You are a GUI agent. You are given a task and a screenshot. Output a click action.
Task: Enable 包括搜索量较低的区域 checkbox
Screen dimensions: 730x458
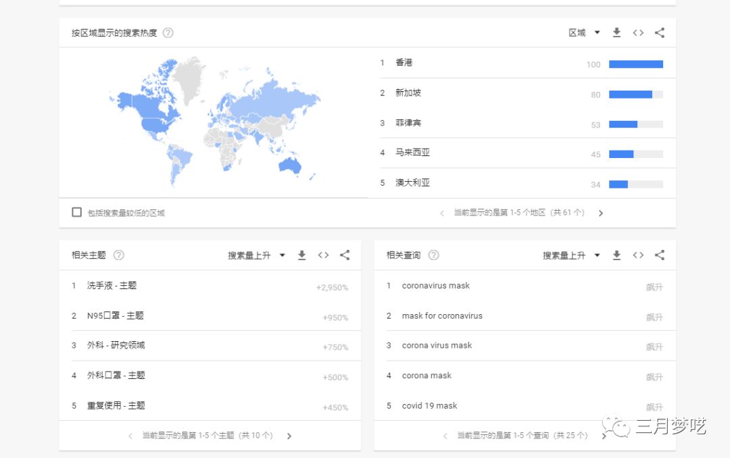point(77,212)
